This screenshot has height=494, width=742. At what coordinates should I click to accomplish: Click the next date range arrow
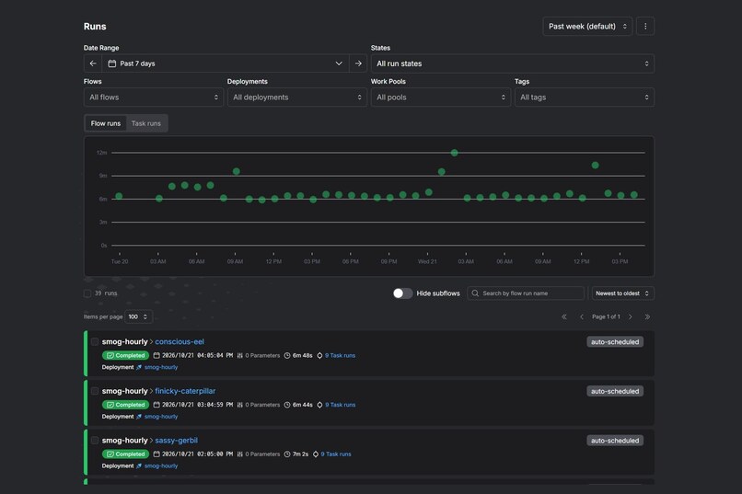358,63
